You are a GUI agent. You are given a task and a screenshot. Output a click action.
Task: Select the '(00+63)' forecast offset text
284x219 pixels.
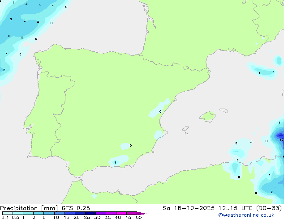point(269,208)
